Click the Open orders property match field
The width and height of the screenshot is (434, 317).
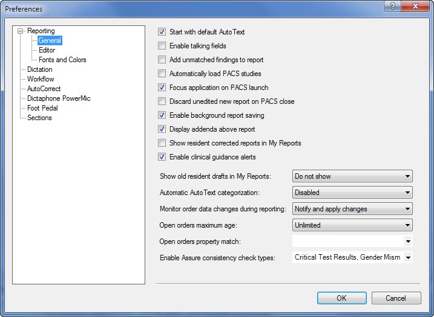(352, 242)
